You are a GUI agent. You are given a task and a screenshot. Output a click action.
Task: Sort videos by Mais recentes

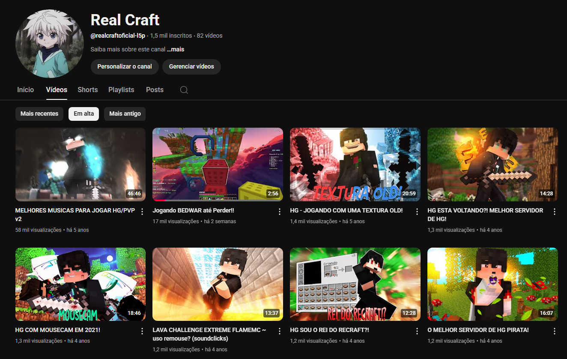pyautogui.click(x=39, y=114)
